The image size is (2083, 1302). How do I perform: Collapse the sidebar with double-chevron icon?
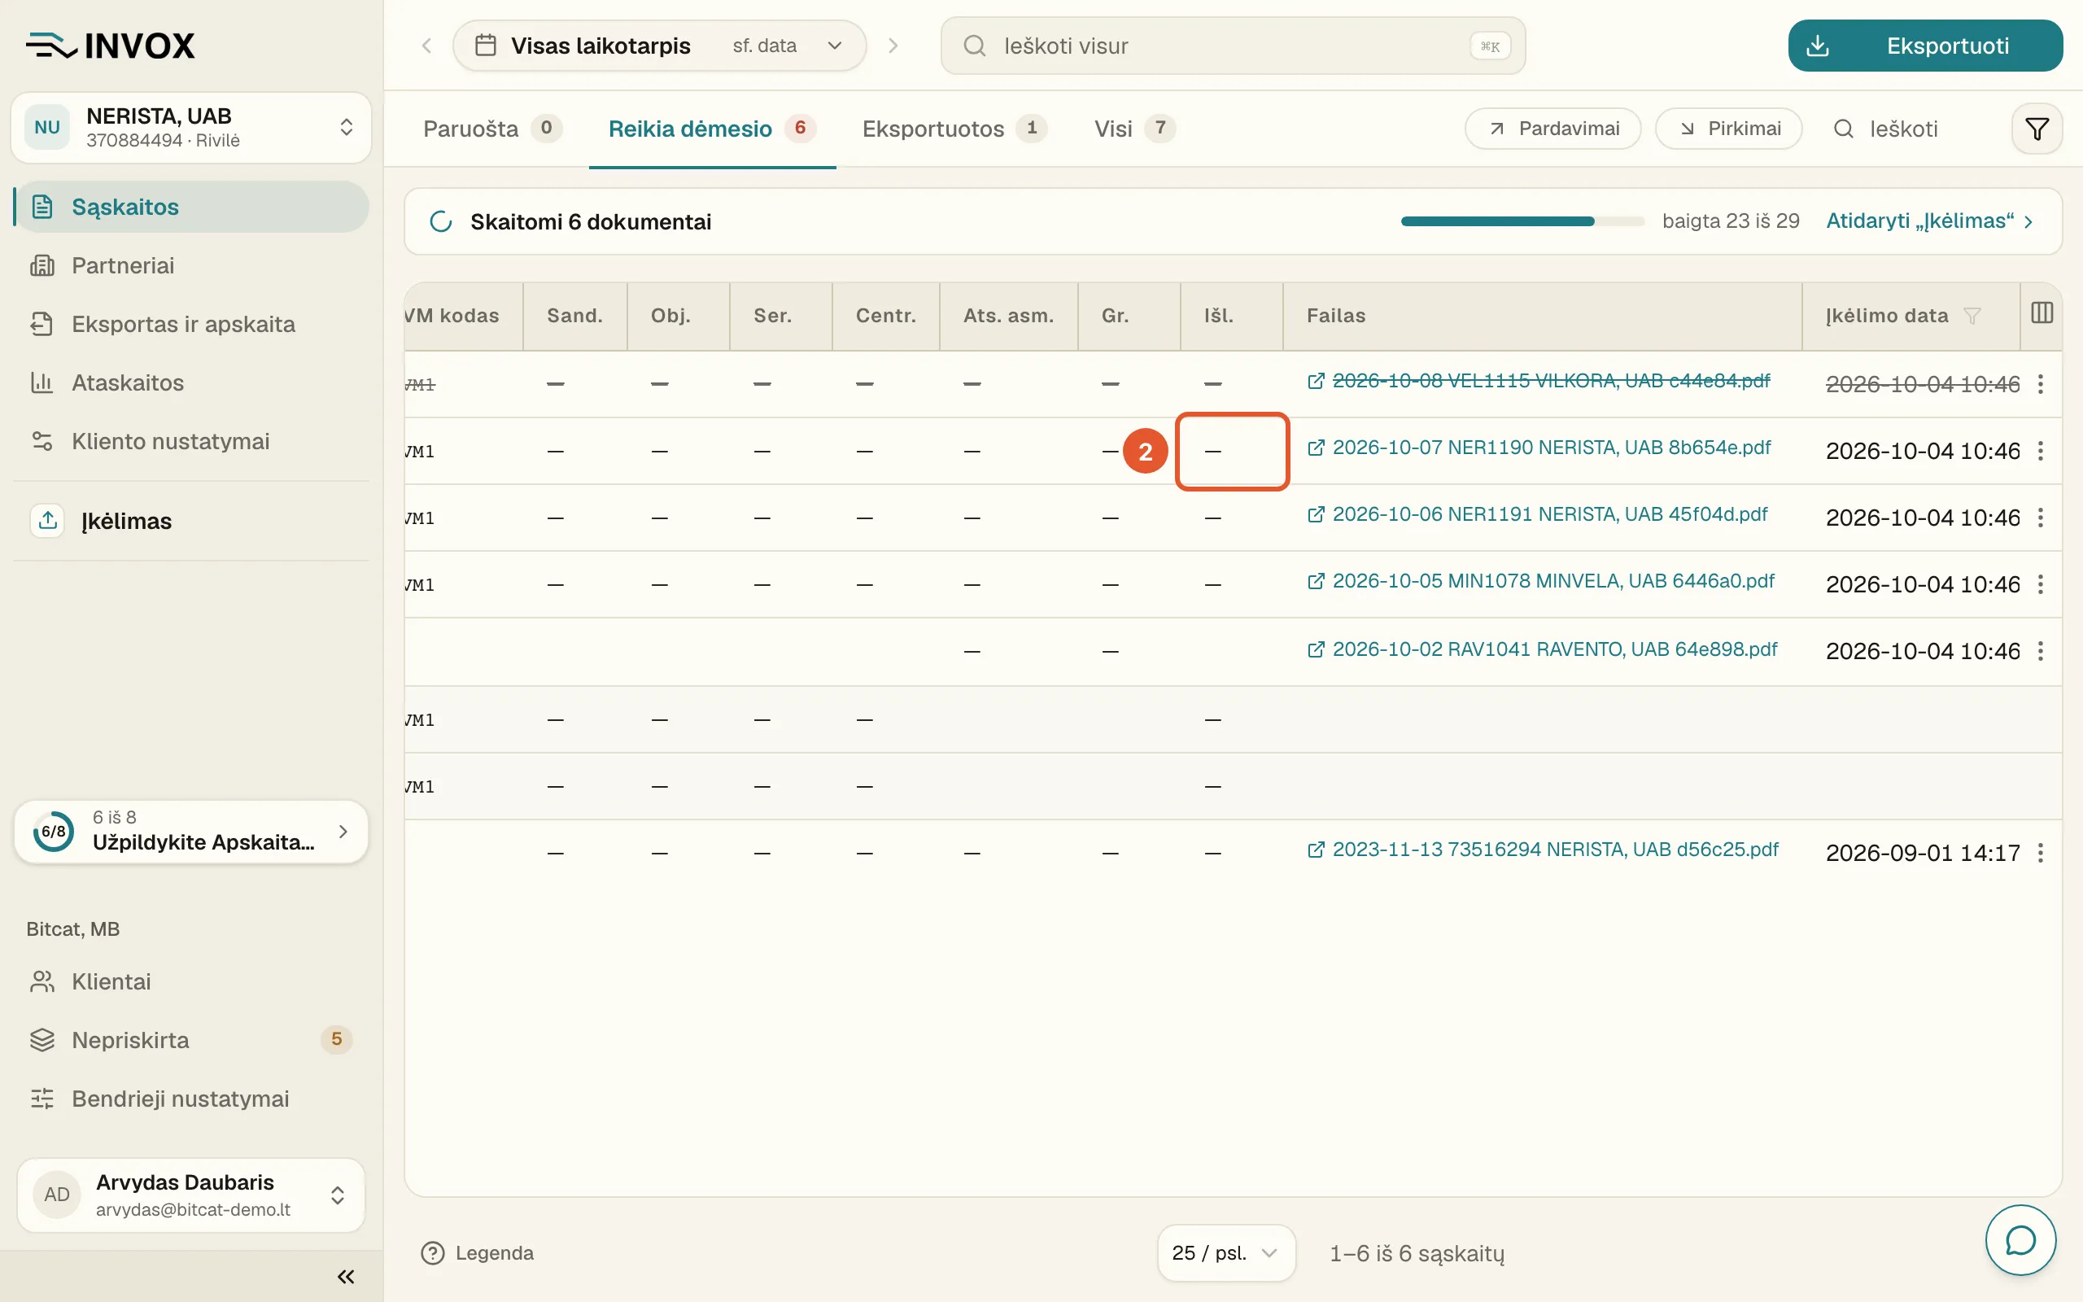click(346, 1276)
